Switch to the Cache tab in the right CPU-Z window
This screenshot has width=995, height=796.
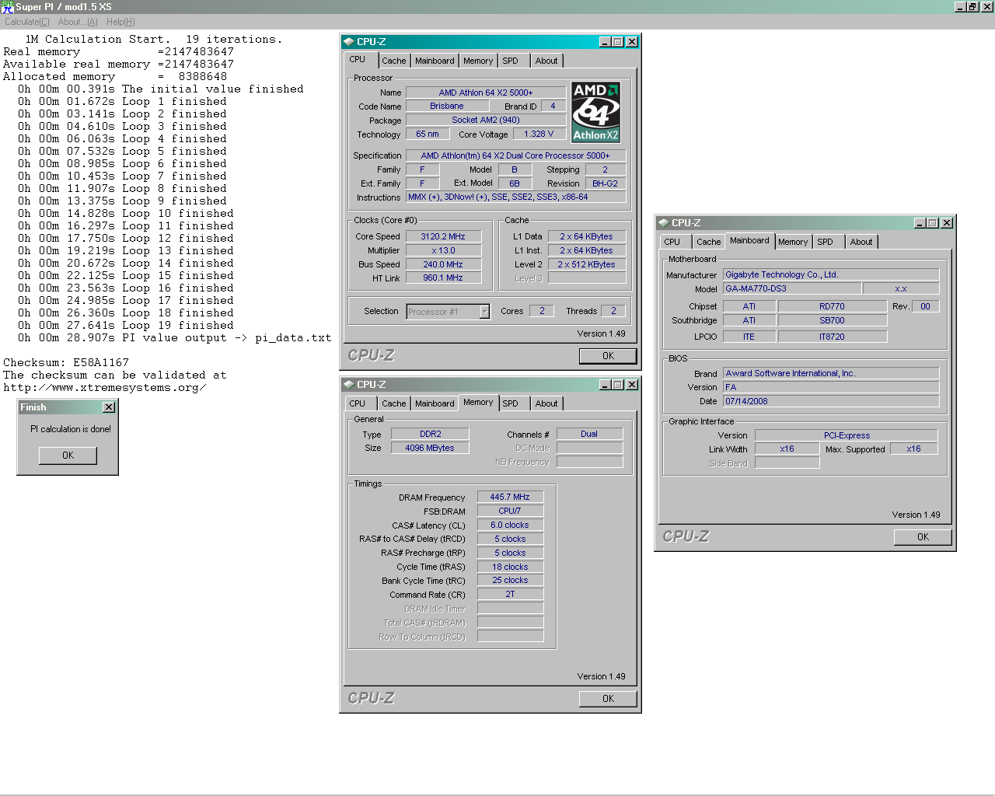pos(709,242)
